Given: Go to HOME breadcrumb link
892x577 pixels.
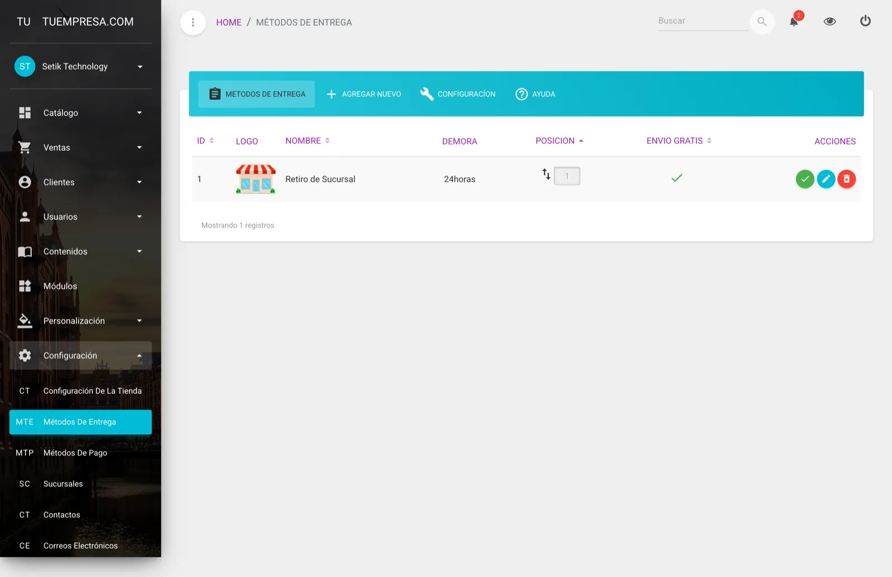Looking at the screenshot, I should click(229, 22).
